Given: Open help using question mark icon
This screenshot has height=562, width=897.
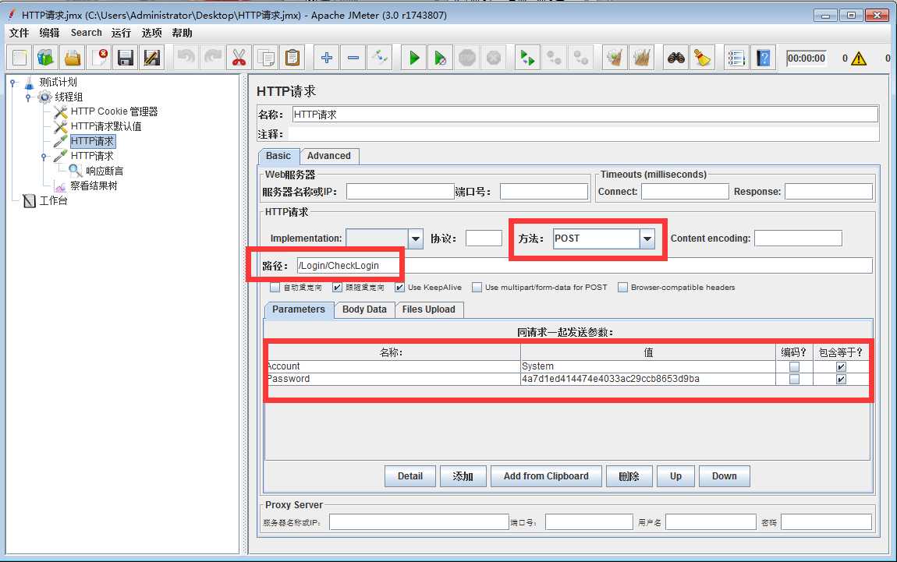Looking at the screenshot, I should pos(763,58).
